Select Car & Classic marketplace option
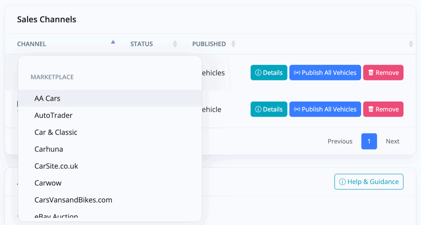 click(x=110, y=132)
